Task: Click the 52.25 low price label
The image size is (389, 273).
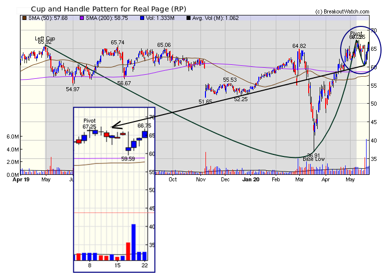Action: pos(241,99)
